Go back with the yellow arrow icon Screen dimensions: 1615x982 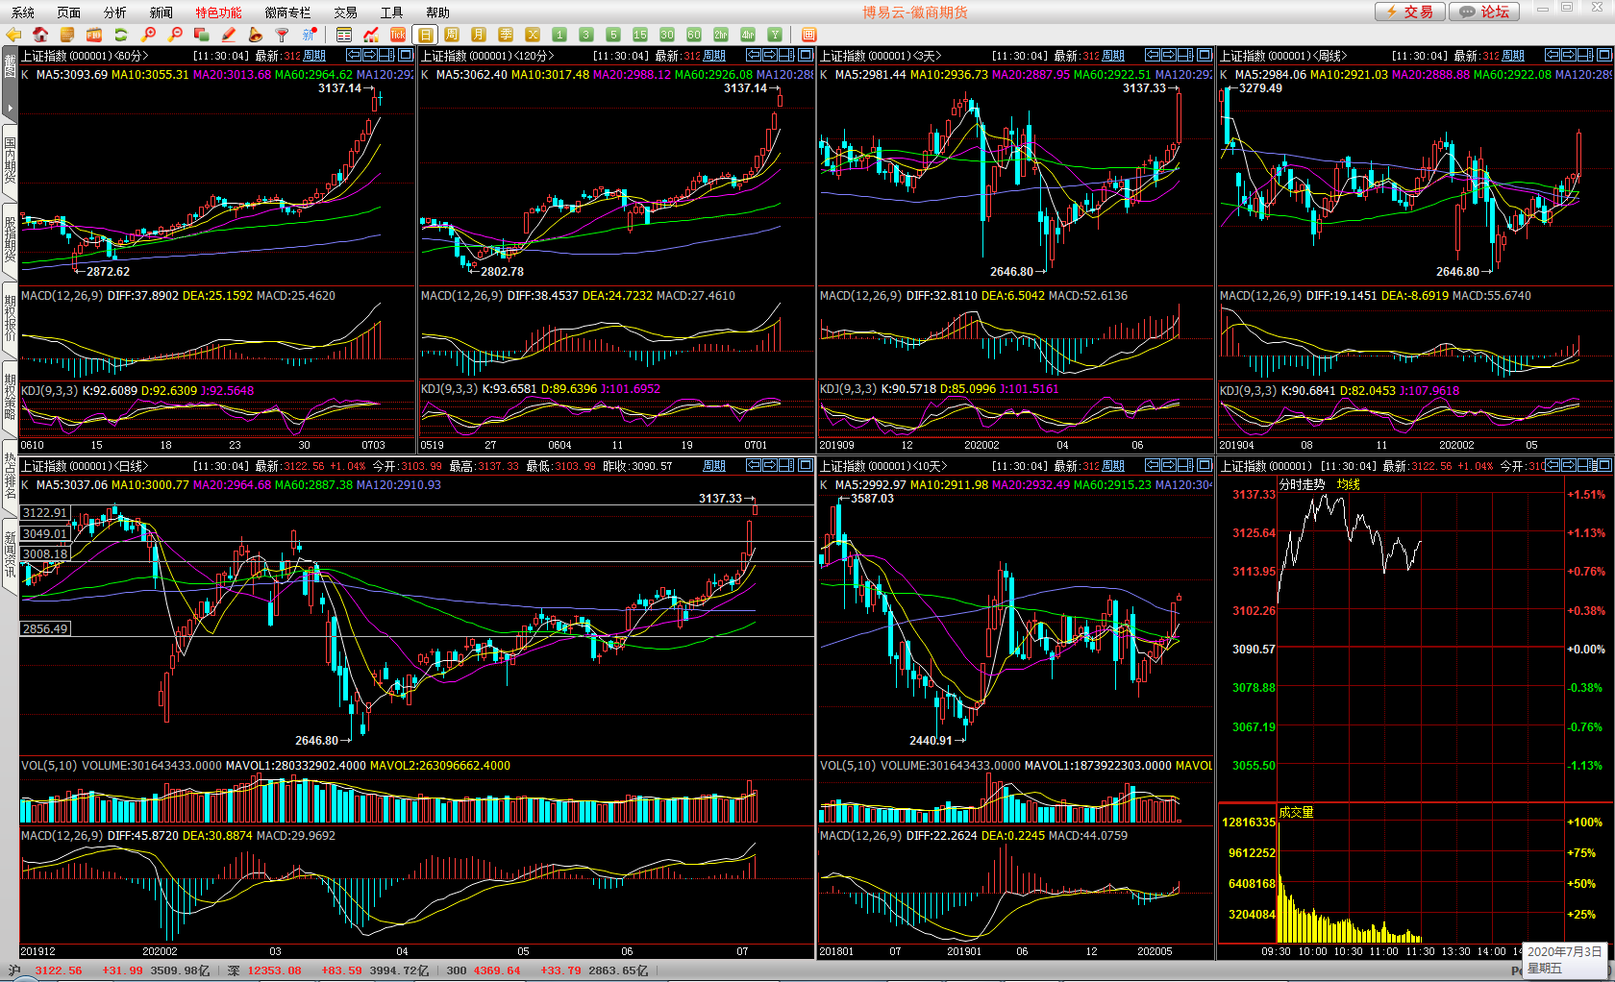pyautogui.click(x=13, y=35)
